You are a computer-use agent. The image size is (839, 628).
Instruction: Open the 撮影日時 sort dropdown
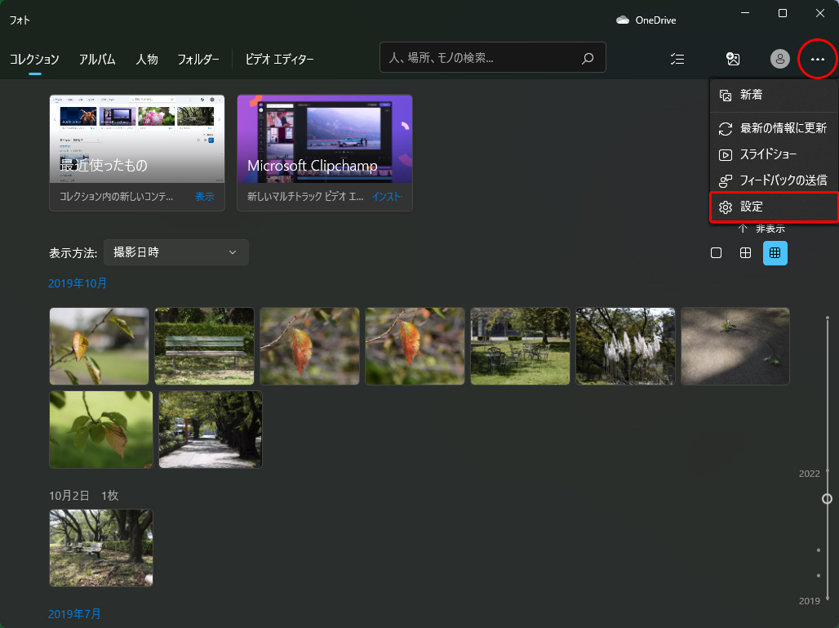click(x=175, y=252)
